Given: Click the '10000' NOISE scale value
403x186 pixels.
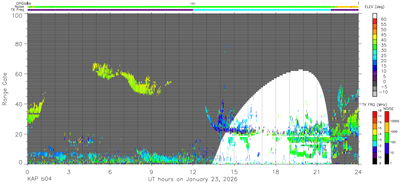Looking at the screenshot, I should [394, 121].
